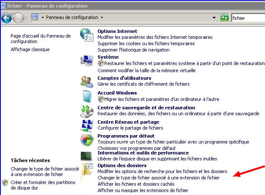Open Afficher ou masquer les extensions de fichier
The width and height of the screenshot is (265, 195).
[143, 190]
